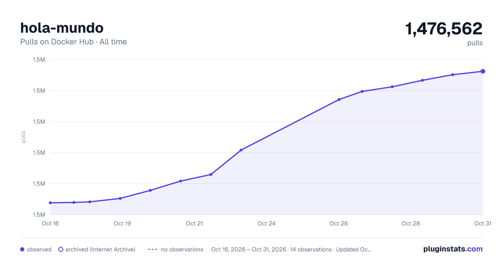Click the "Oct 31" axis label

point(482,223)
